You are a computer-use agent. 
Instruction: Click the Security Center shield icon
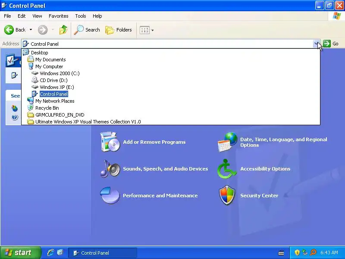click(227, 195)
